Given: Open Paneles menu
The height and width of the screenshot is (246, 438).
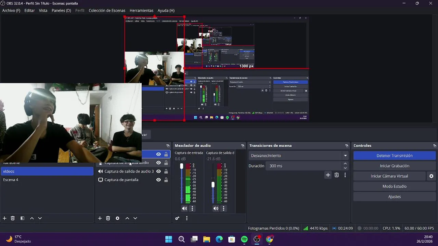Looking at the screenshot, I should point(61,11).
